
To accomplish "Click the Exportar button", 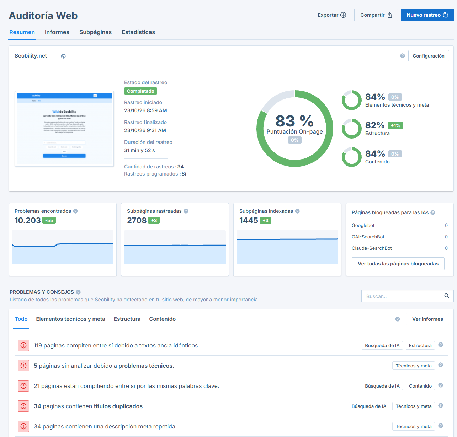I will tap(331, 15).
